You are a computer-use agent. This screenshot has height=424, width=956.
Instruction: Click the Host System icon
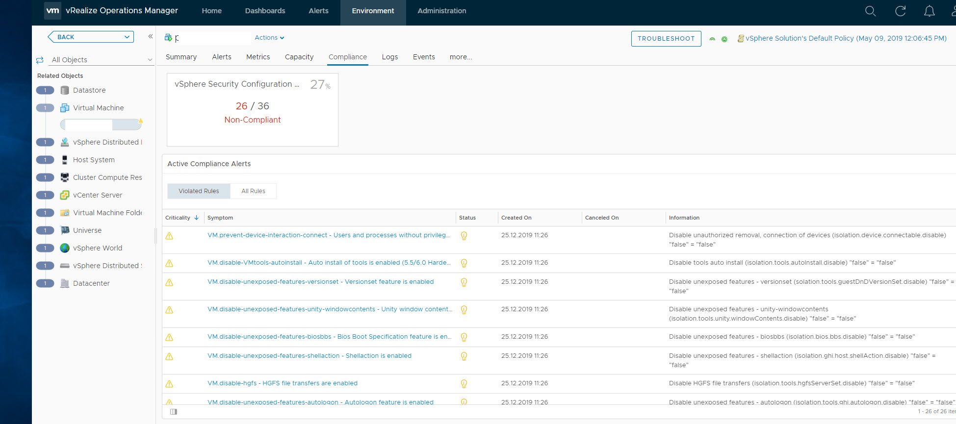pos(65,160)
